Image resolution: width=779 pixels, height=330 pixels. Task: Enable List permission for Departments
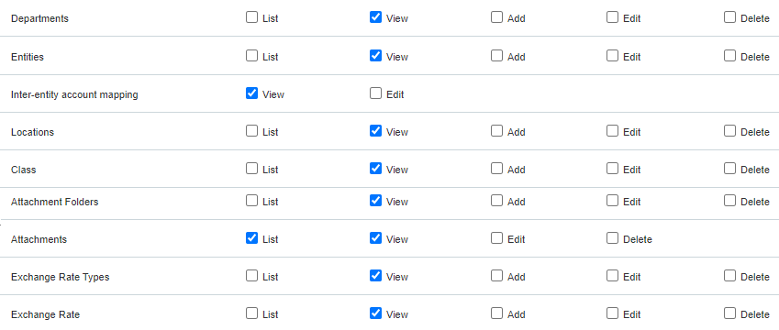(x=252, y=17)
